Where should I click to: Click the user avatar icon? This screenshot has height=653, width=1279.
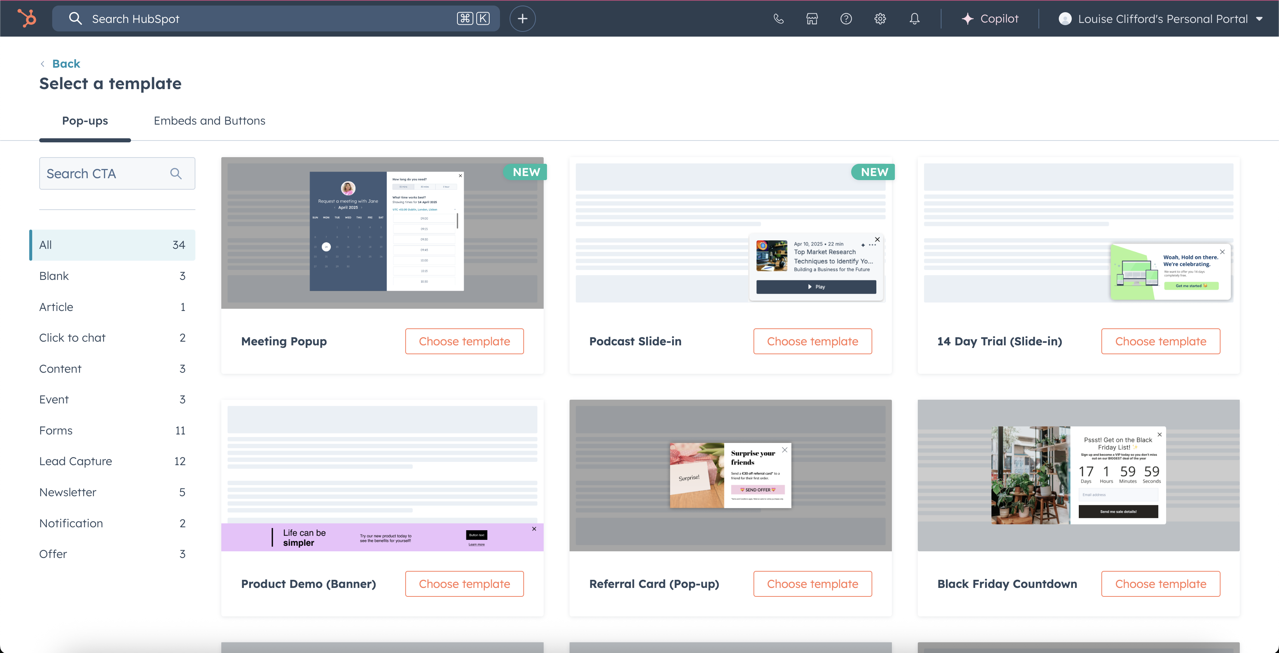1065,19
